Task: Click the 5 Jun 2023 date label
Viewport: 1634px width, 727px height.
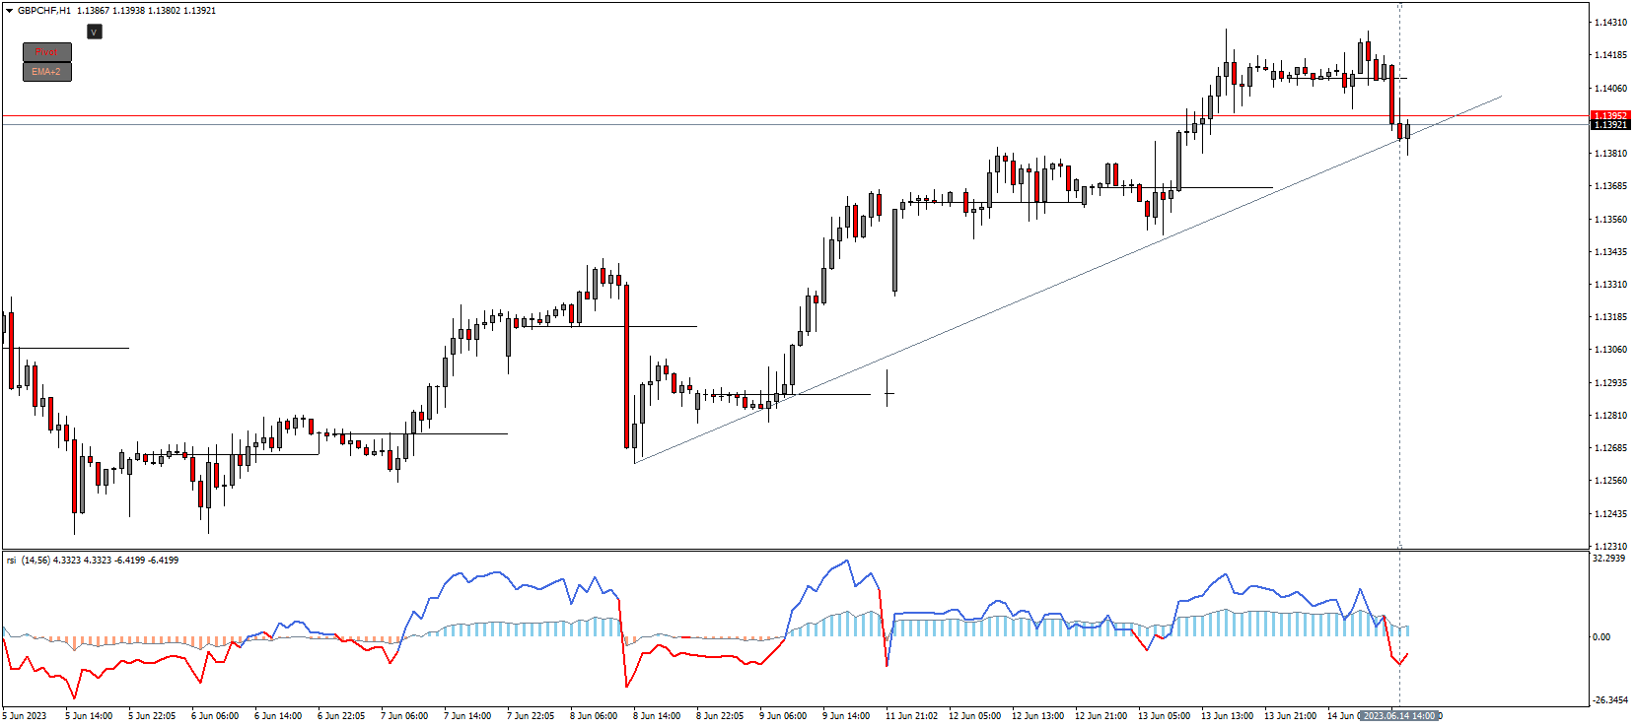Action: point(25,716)
